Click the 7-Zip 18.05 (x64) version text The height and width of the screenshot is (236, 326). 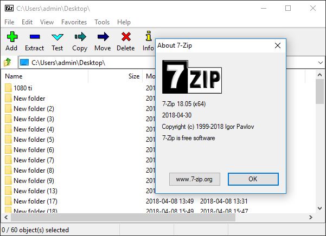point(184,104)
